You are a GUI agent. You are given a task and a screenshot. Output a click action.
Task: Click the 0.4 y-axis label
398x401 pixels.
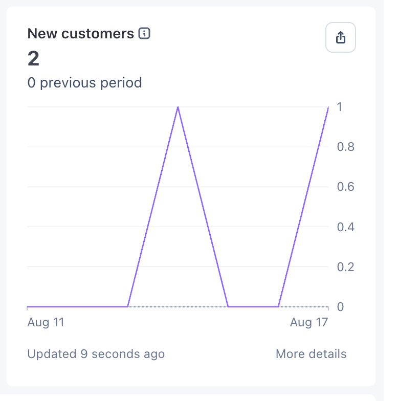tap(346, 227)
